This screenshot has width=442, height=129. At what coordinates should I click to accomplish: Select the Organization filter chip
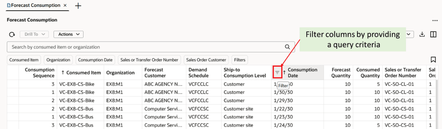click(58, 60)
